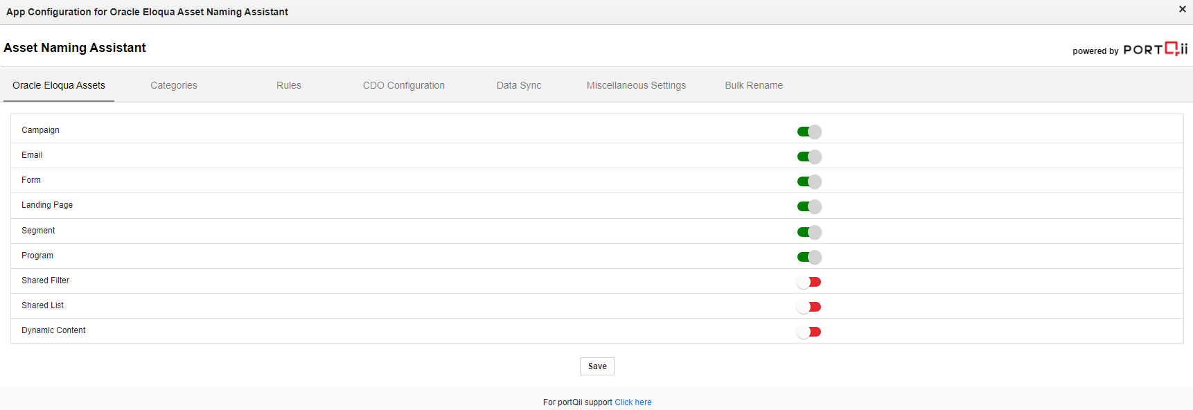Enable the Shared List toggle

tap(808, 307)
